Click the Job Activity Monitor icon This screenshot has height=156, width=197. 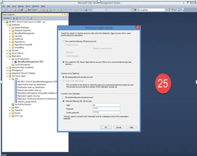13,104
